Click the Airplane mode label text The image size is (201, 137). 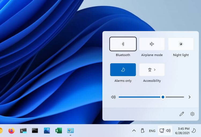pos(152,55)
